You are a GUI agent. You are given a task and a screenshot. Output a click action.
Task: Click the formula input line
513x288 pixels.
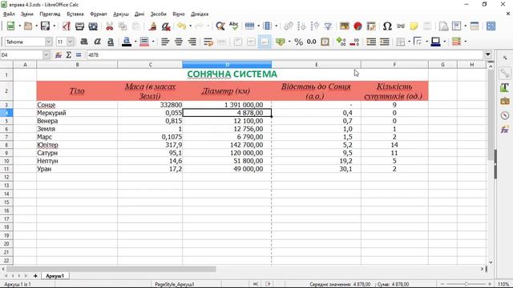pos(285,55)
